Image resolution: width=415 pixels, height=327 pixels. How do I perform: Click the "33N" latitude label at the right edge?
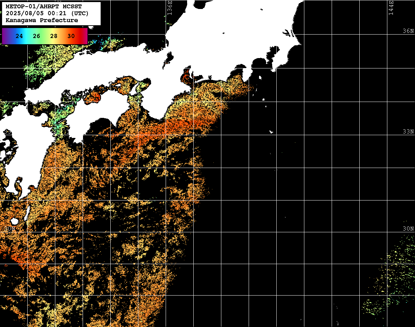click(x=408, y=132)
